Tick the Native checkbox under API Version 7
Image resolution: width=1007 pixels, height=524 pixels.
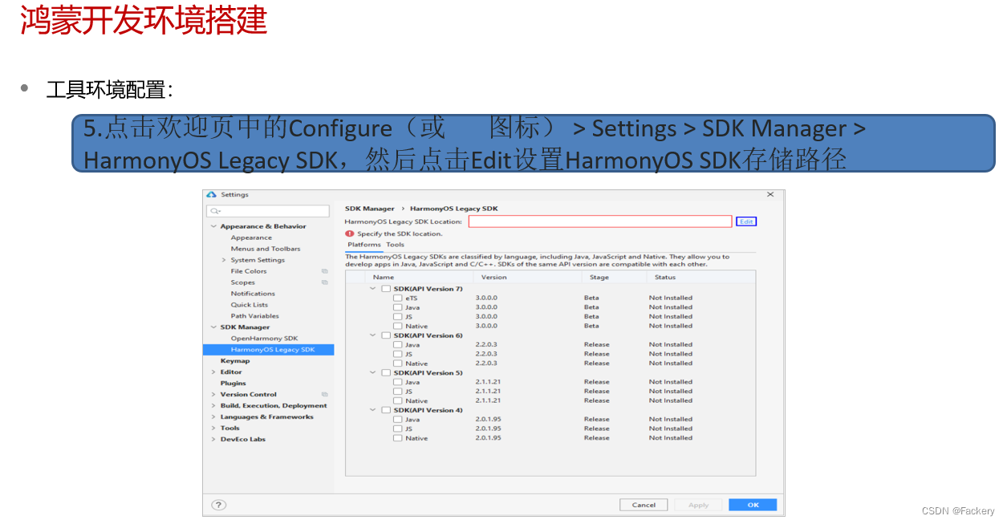(x=398, y=326)
